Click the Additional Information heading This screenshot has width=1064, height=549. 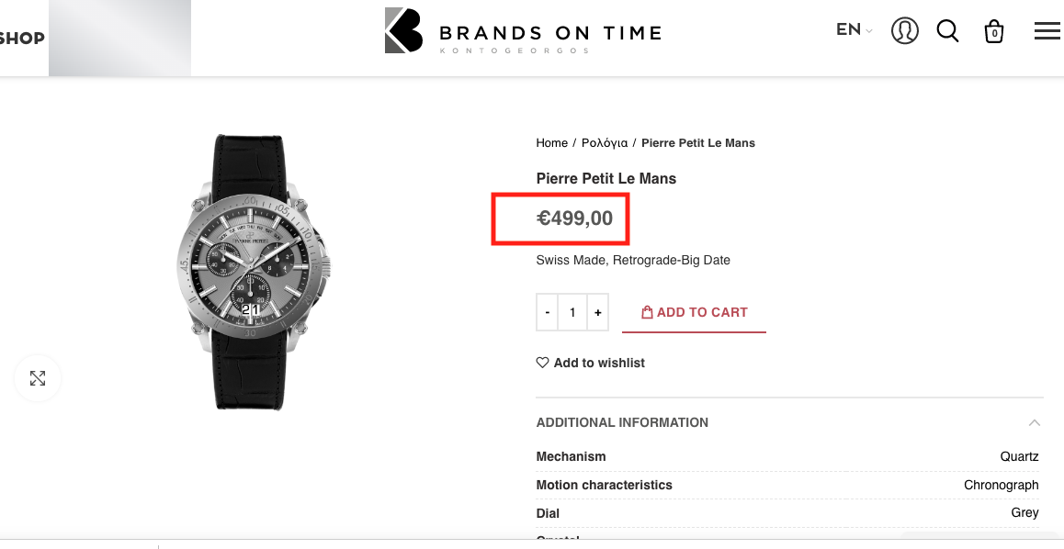(x=622, y=423)
